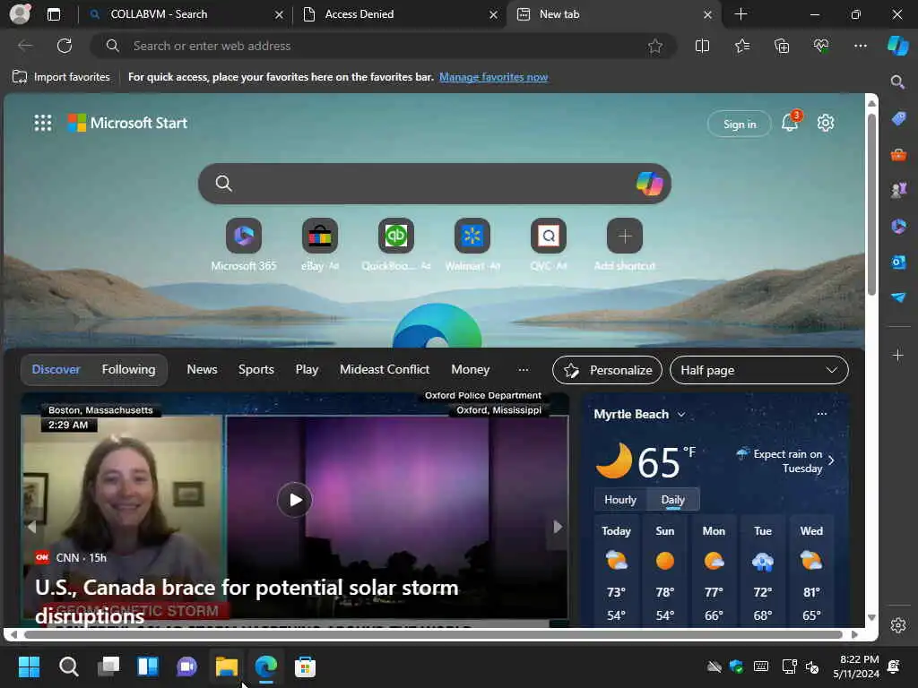The image size is (918, 688).
Task: Open split screen view
Action: tap(702, 46)
